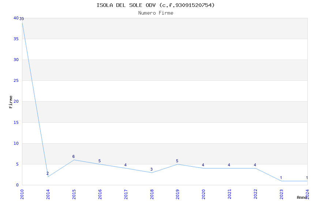Screen dimensions: 311x201
Task: Click the y-axis tick value 0
Action: (17, 185)
